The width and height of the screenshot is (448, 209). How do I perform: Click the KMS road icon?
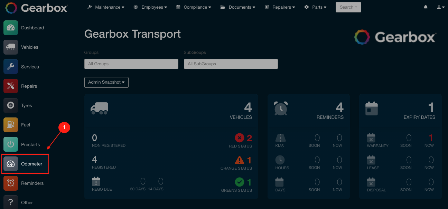pos(280,138)
